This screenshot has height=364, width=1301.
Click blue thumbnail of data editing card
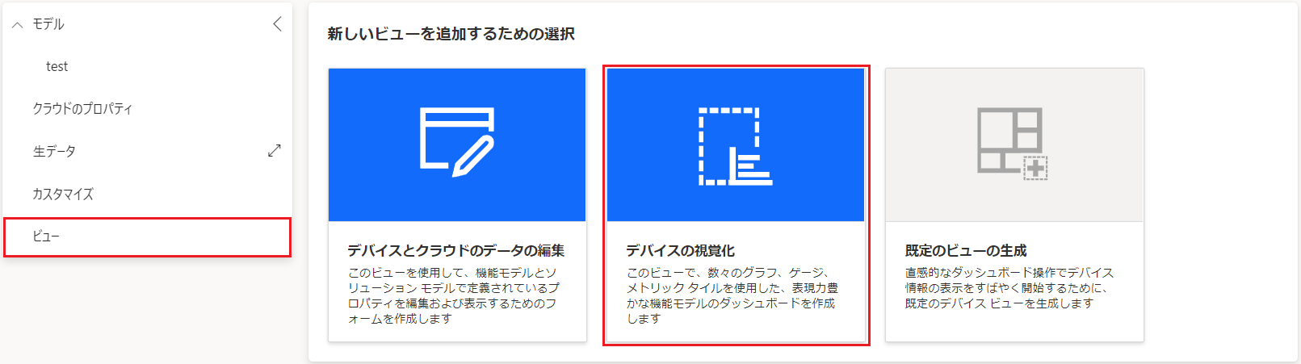pos(457,144)
